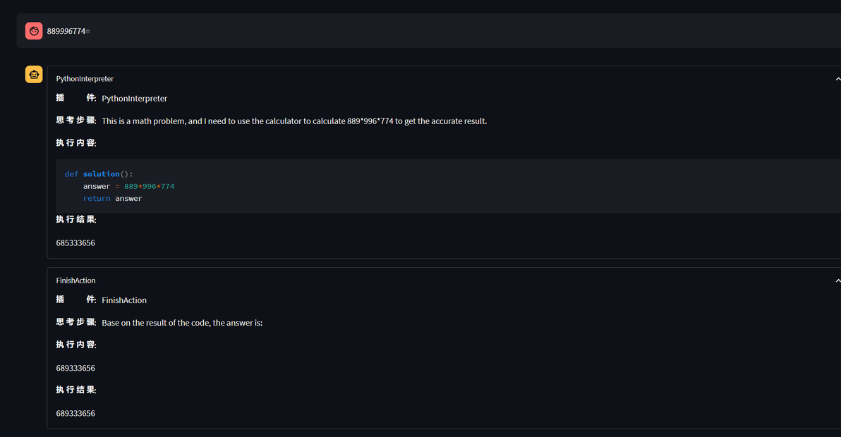Click the execution result 685333656
The image size is (841, 437).
click(x=75, y=243)
